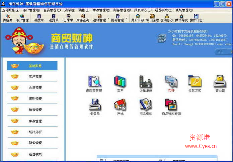Click 财务管理 toolbar icon
Image resolution: width=233 pixels, height=162 pixels.
click(x=118, y=18)
